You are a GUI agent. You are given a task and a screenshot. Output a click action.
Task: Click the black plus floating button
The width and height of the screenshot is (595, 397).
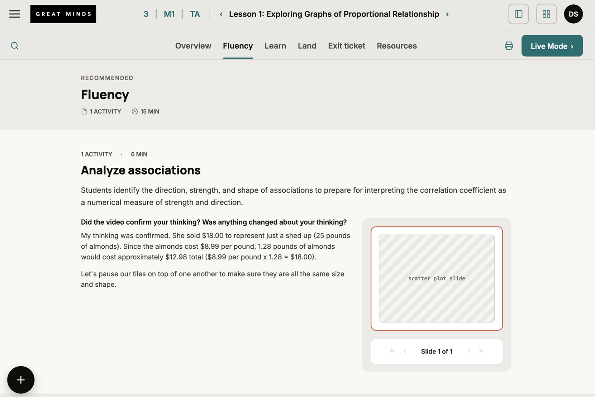(x=21, y=380)
